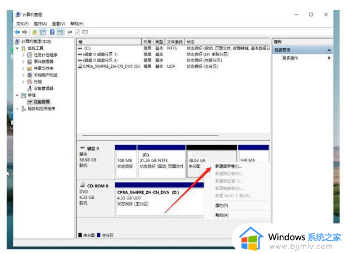Select the (C:) 21.26 GB NTFS partition block

[162, 161]
